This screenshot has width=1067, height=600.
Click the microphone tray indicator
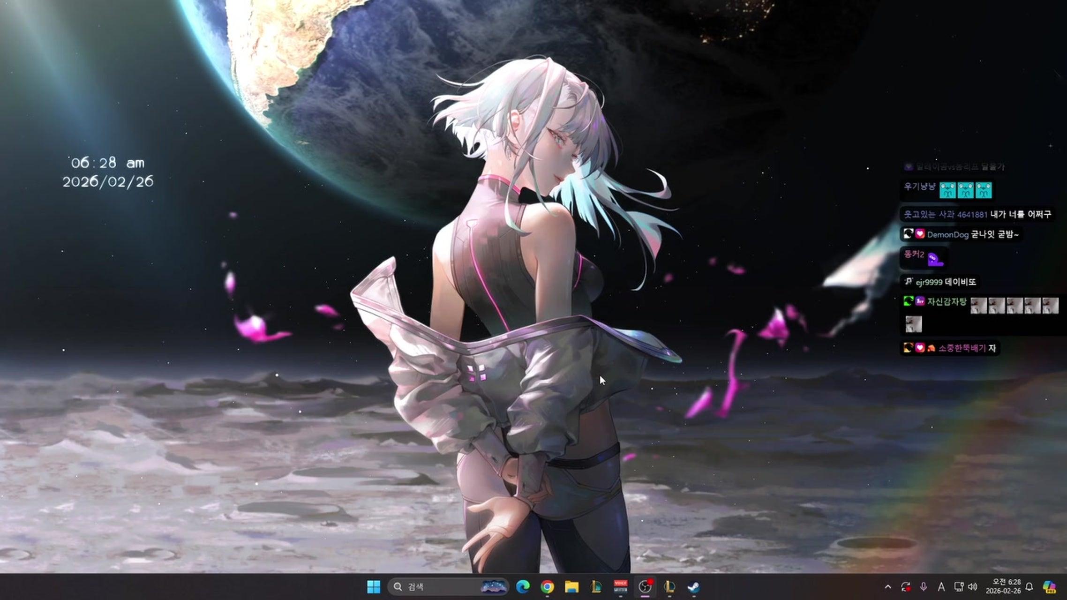[x=924, y=586]
